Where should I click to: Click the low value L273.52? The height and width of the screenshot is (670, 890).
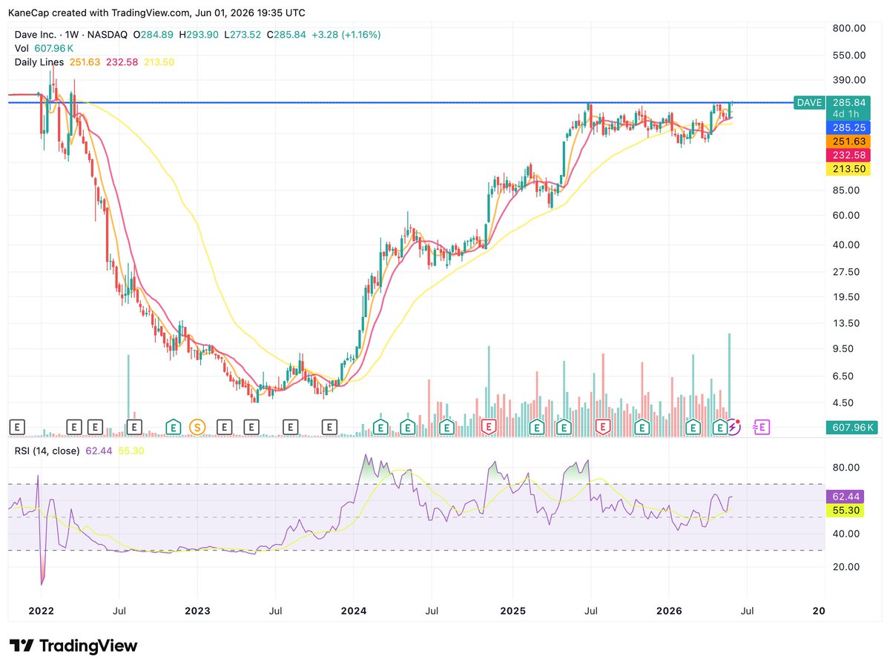pyautogui.click(x=244, y=34)
